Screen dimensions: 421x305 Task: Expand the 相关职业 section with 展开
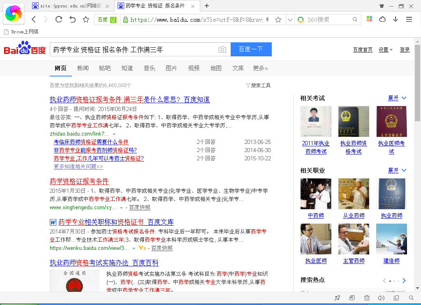(397, 170)
